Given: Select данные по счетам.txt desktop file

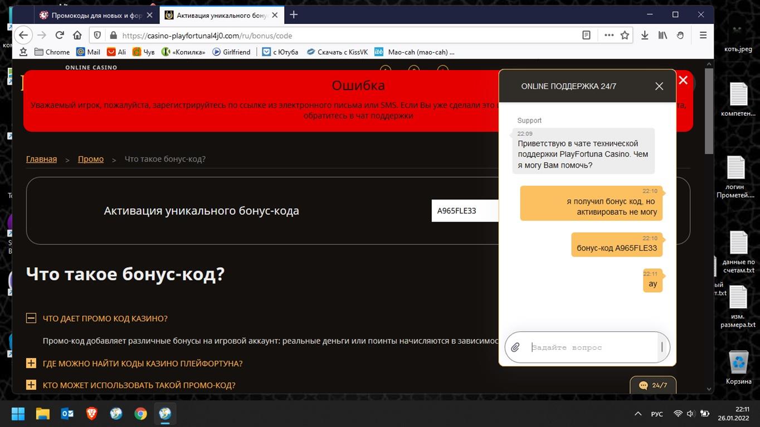Looking at the screenshot, I should (739, 253).
